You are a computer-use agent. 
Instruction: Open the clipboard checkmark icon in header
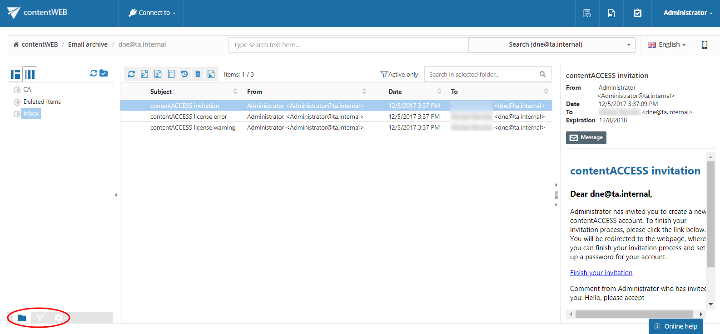[x=638, y=13]
